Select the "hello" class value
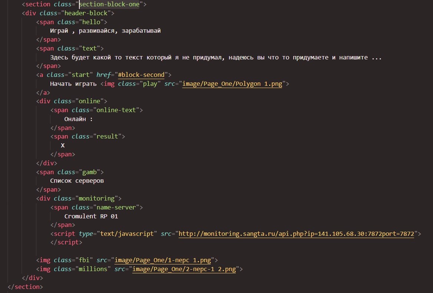 coord(92,22)
